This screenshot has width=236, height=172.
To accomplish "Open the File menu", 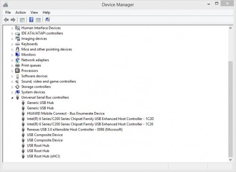I will pos(8,12).
